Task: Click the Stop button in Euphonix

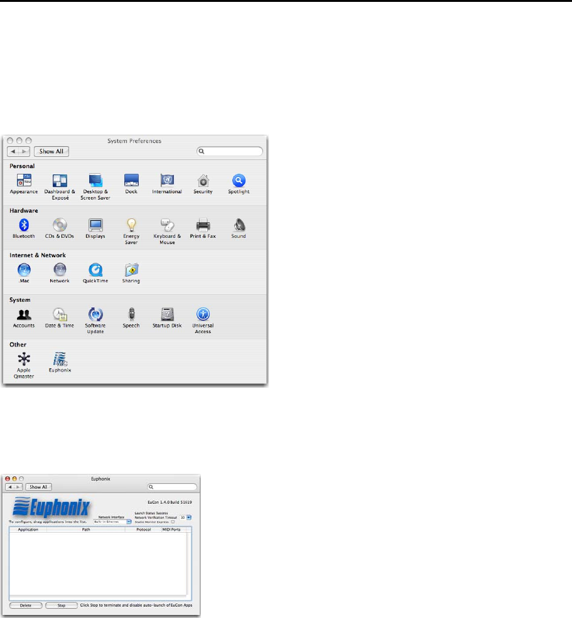Action: pyautogui.click(x=62, y=605)
